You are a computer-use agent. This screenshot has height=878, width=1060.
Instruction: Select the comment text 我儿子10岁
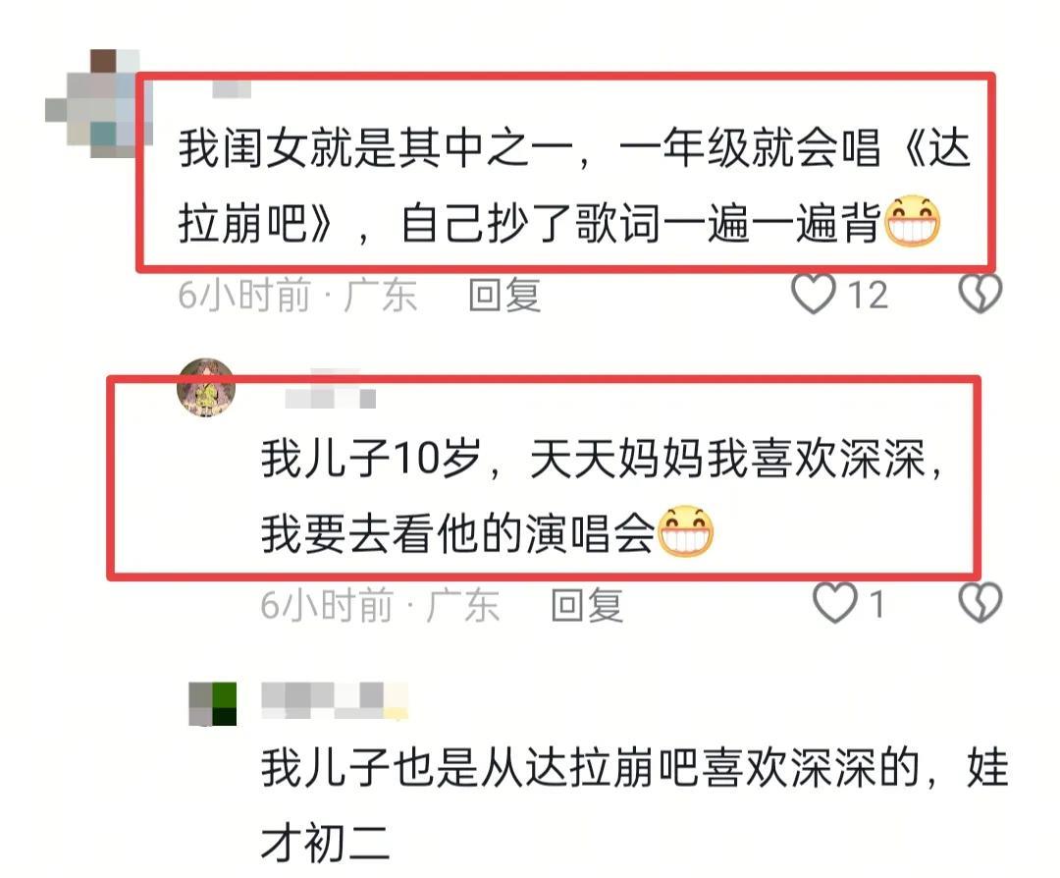tap(371, 459)
